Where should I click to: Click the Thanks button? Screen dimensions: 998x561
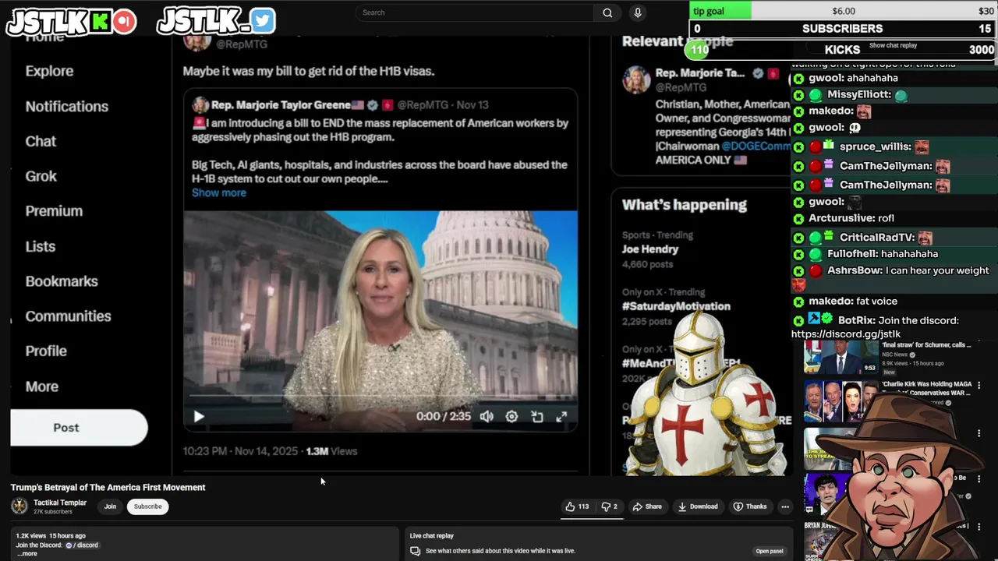[x=750, y=506]
